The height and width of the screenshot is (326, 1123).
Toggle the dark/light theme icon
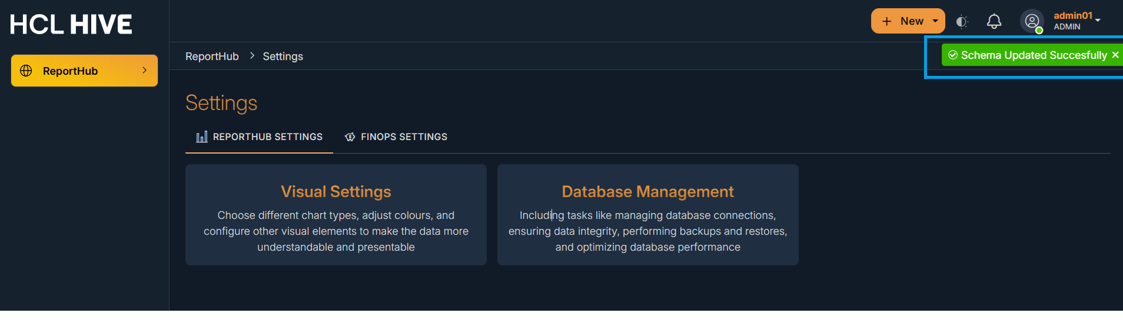pos(962,22)
